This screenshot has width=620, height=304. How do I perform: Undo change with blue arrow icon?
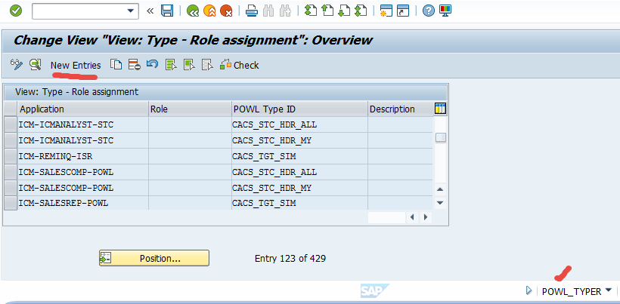click(x=152, y=64)
